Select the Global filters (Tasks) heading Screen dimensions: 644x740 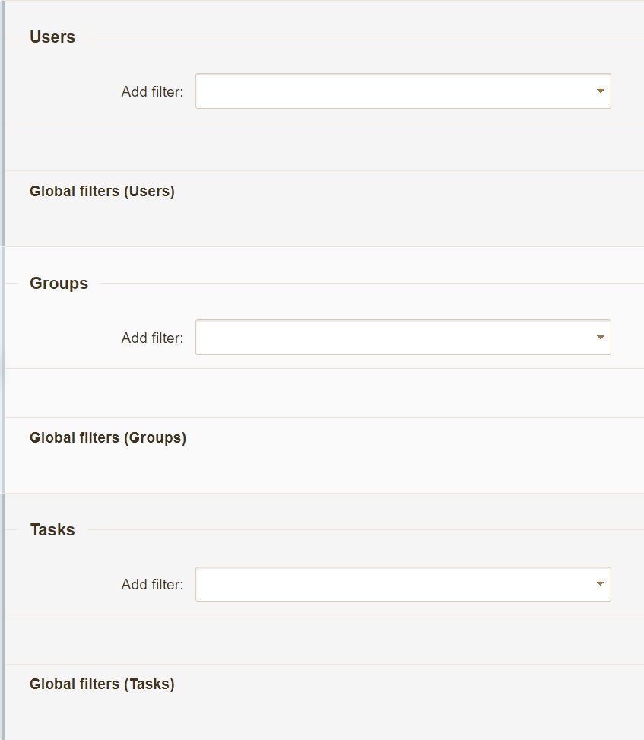[x=102, y=684]
